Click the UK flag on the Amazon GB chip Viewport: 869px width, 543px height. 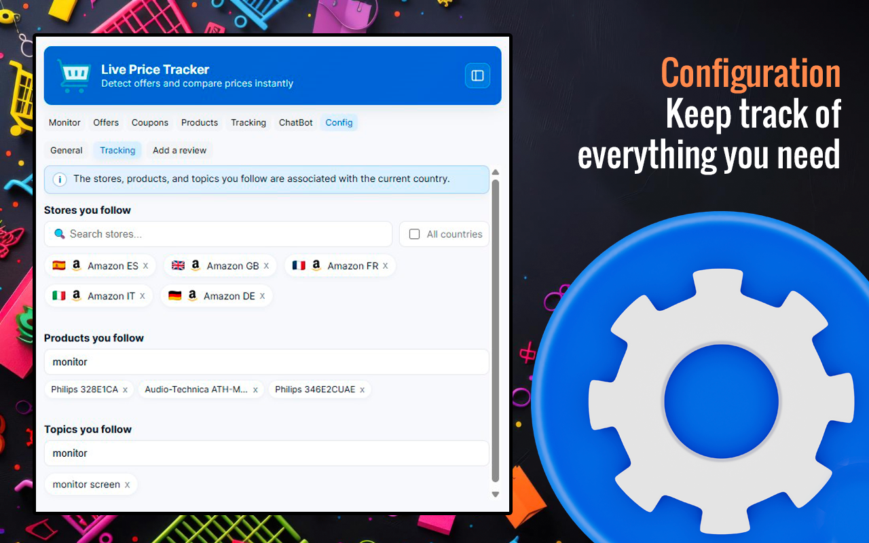tap(177, 265)
